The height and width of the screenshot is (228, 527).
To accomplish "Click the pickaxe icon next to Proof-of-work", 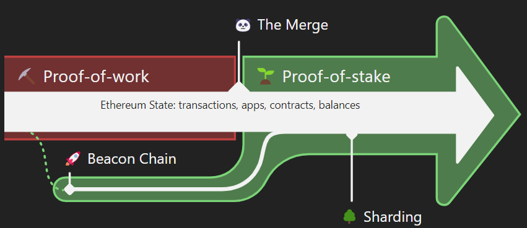I will [26, 76].
